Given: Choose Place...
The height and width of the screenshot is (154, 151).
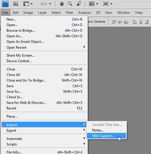Looking at the screenshot, I should click(44, 117).
